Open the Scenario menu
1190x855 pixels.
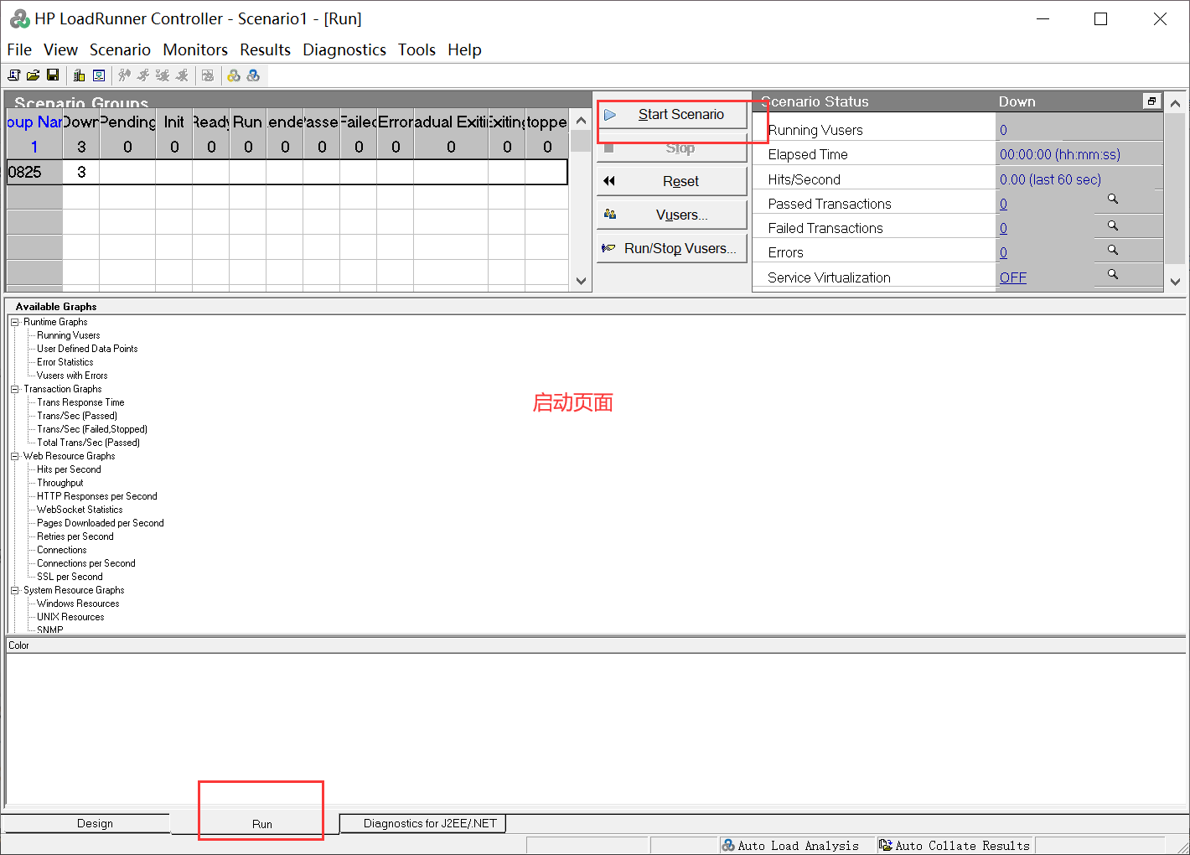[120, 49]
